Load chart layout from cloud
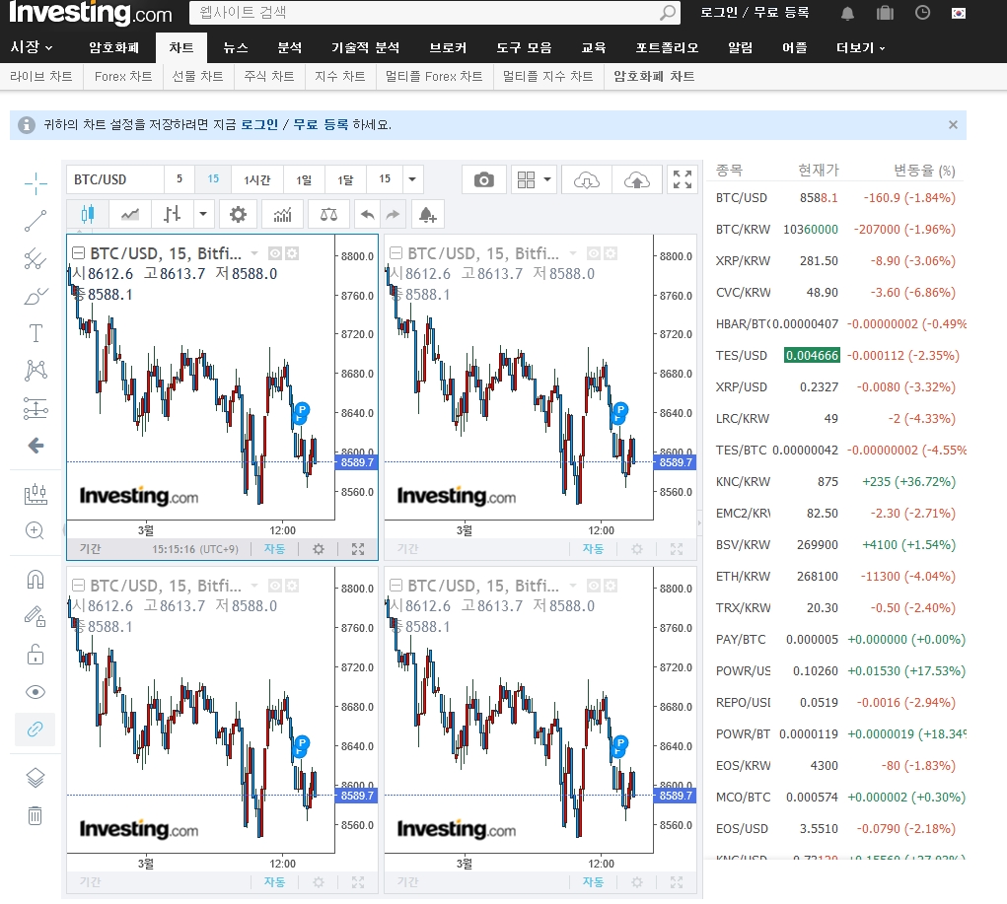Viewport: 1007px width, 904px height. (586, 179)
